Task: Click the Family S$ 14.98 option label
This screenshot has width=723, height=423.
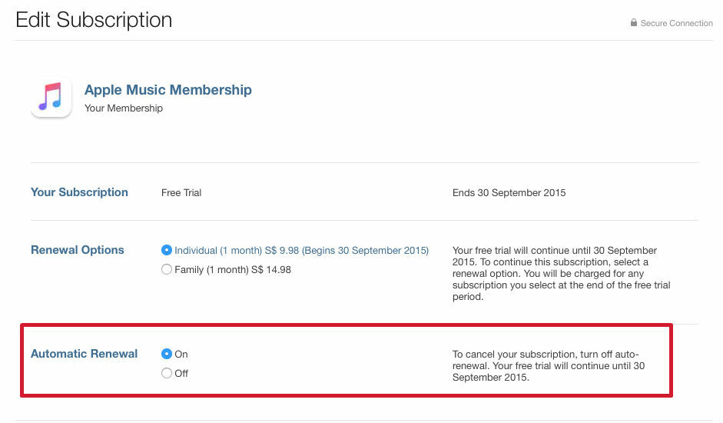Action: (233, 270)
